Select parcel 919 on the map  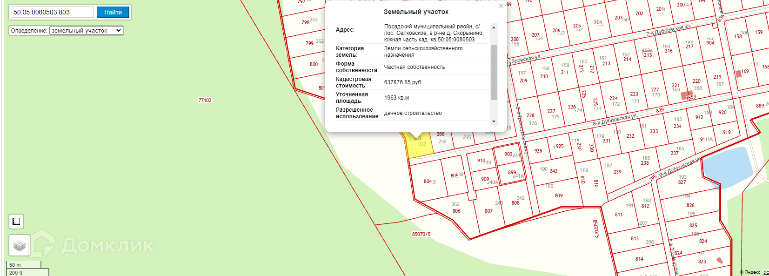727,132
